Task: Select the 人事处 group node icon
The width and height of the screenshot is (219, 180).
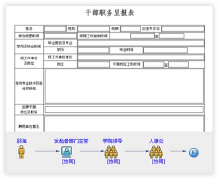Action: (156, 152)
